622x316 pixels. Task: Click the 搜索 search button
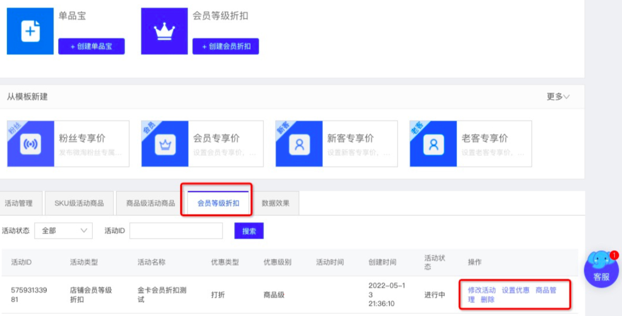click(x=249, y=231)
